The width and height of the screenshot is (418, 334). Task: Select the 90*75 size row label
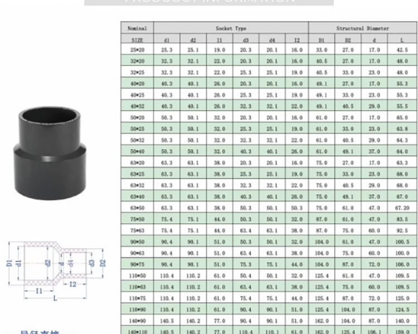click(x=137, y=264)
